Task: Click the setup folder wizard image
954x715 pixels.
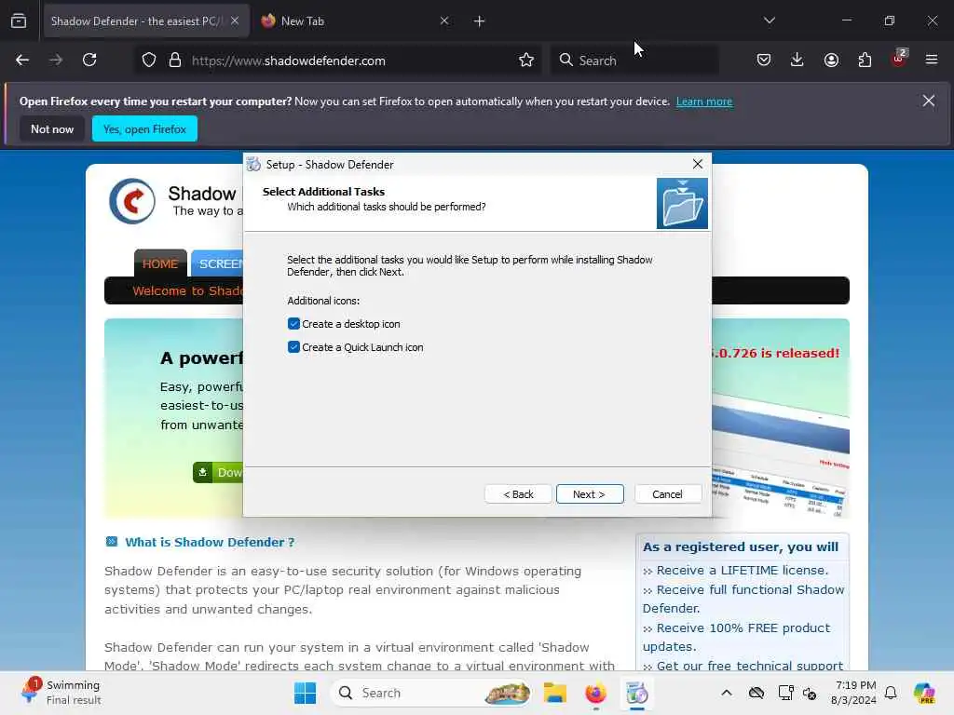Action: pyautogui.click(x=682, y=203)
